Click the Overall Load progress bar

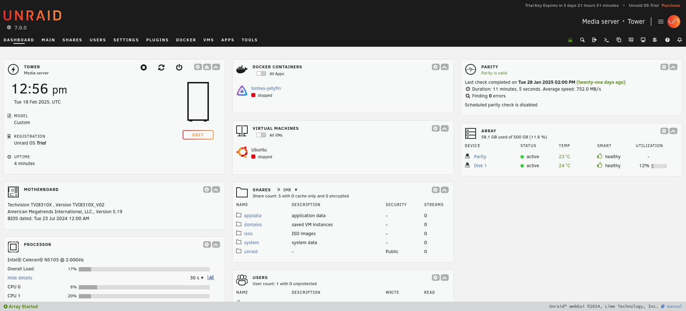pos(144,269)
